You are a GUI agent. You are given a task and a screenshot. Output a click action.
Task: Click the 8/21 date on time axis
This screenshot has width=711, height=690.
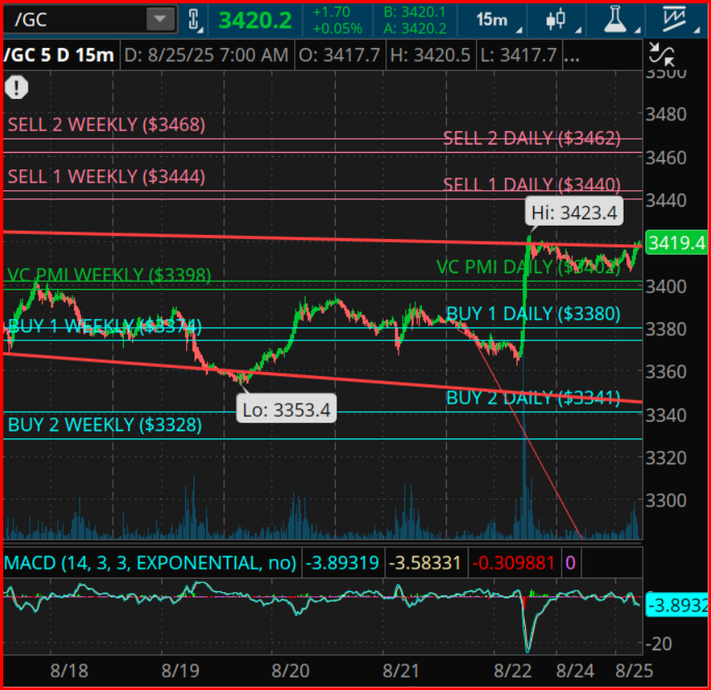401,671
